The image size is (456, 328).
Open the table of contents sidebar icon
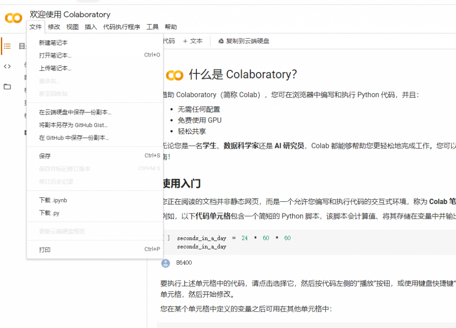point(7,46)
